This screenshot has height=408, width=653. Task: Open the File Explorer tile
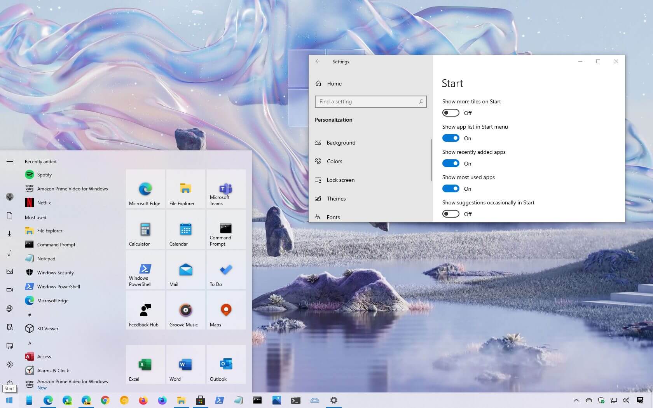[186, 189]
